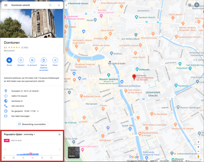Click the Street View pegman icon

198,156
